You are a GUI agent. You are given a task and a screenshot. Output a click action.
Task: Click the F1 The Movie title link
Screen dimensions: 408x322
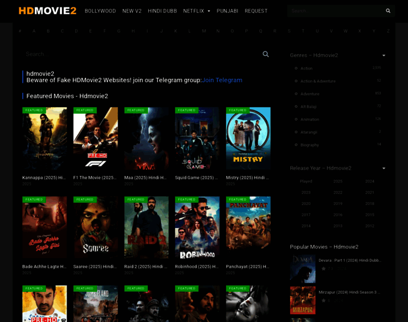click(95, 178)
